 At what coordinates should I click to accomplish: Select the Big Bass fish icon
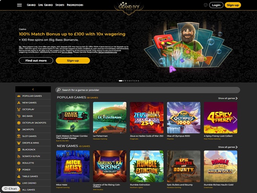[x=19, y=116]
